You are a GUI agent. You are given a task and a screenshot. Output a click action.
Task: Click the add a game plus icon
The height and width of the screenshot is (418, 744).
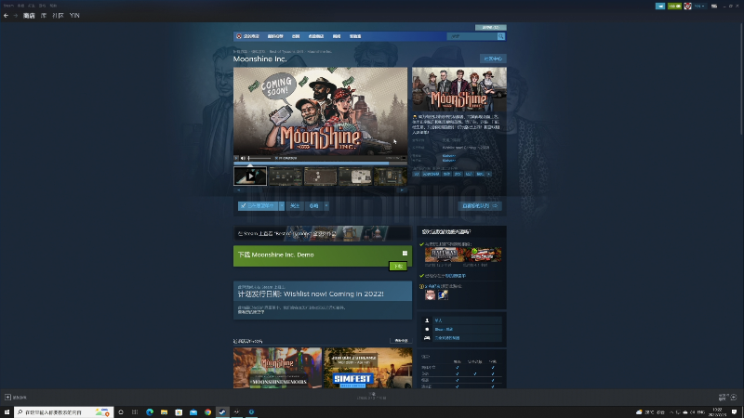(7, 398)
